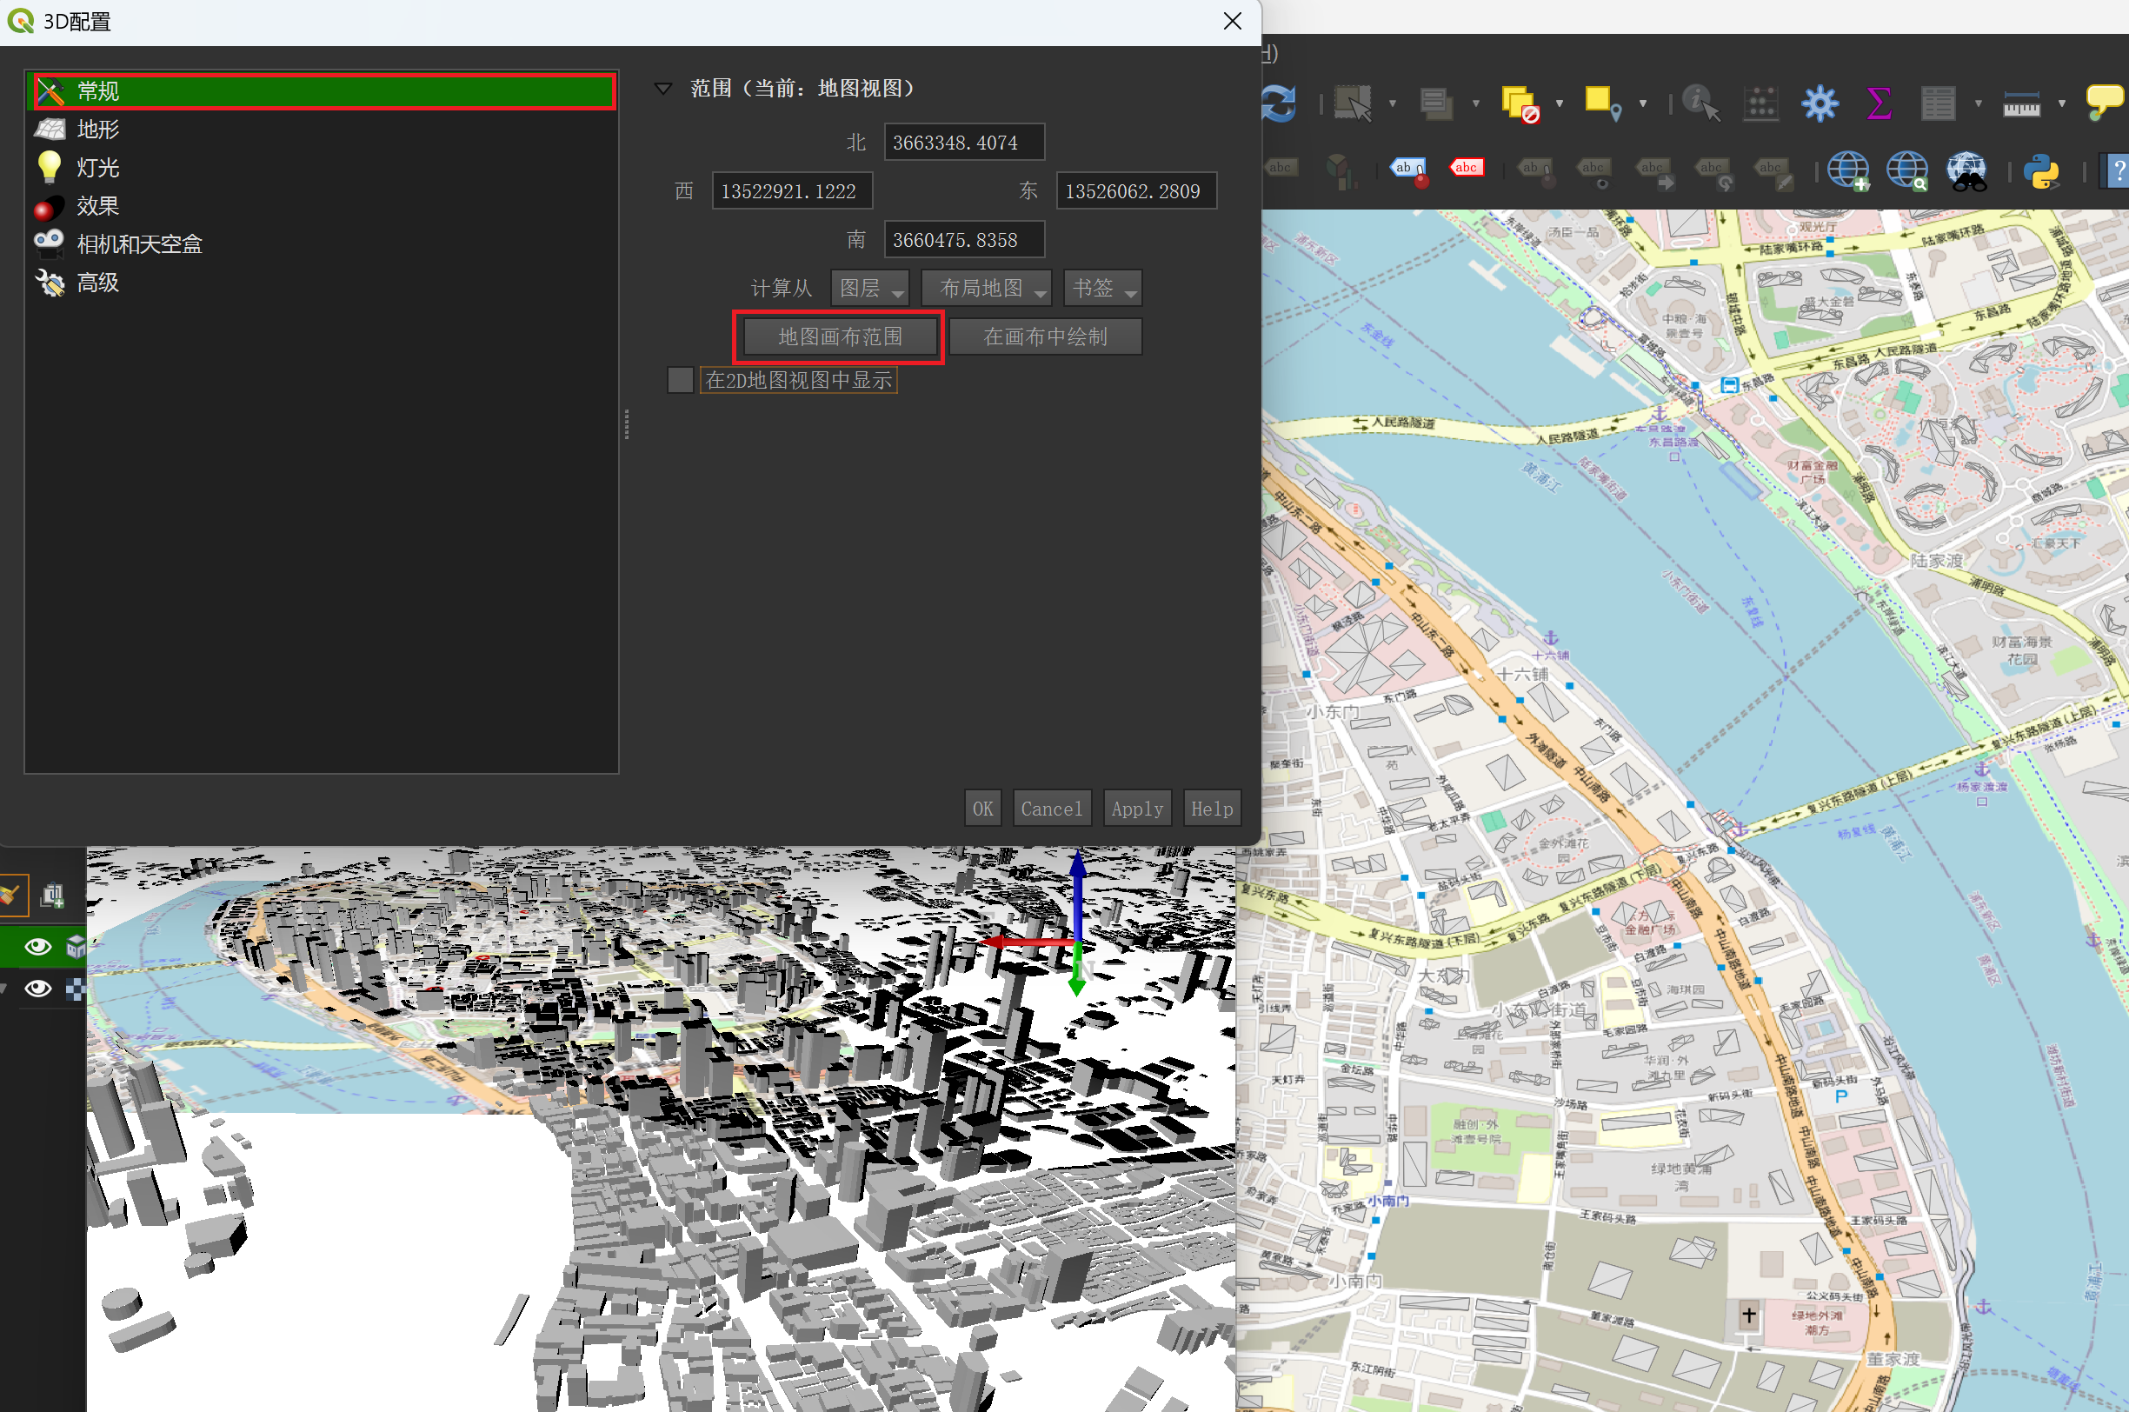Image resolution: width=2129 pixels, height=1412 pixels.
Task: Open the 图层 calculate-from dropdown
Action: coord(869,288)
